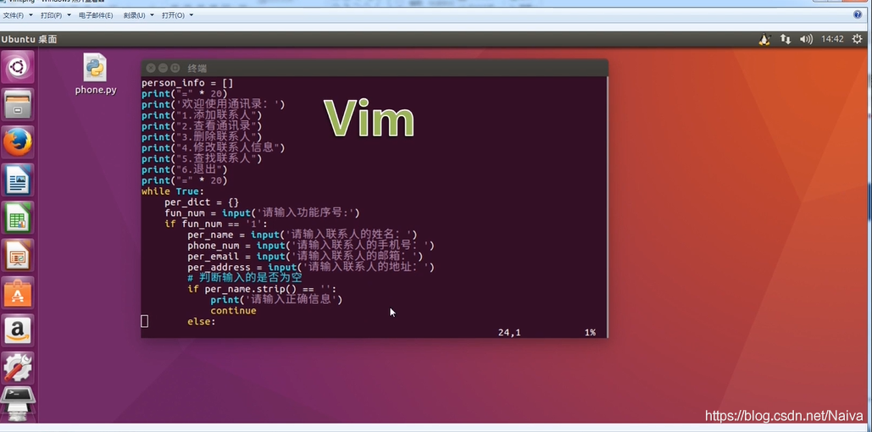Image resolution: width=872 pixels, height=432 pixels.
Task: Minimize the 终端 terminal window
Action: (x=163, y=68)
